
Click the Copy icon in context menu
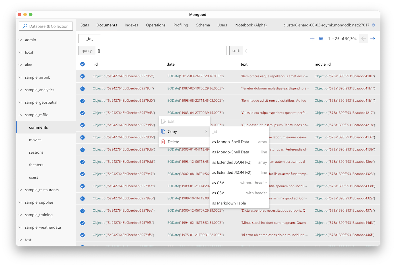(163, 132)
